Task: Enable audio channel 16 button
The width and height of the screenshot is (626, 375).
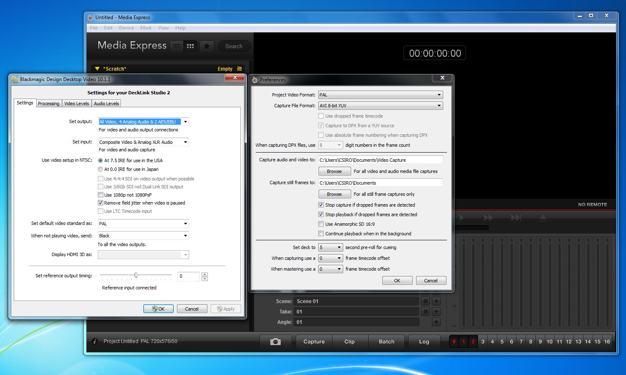Action: coord(607,342)
